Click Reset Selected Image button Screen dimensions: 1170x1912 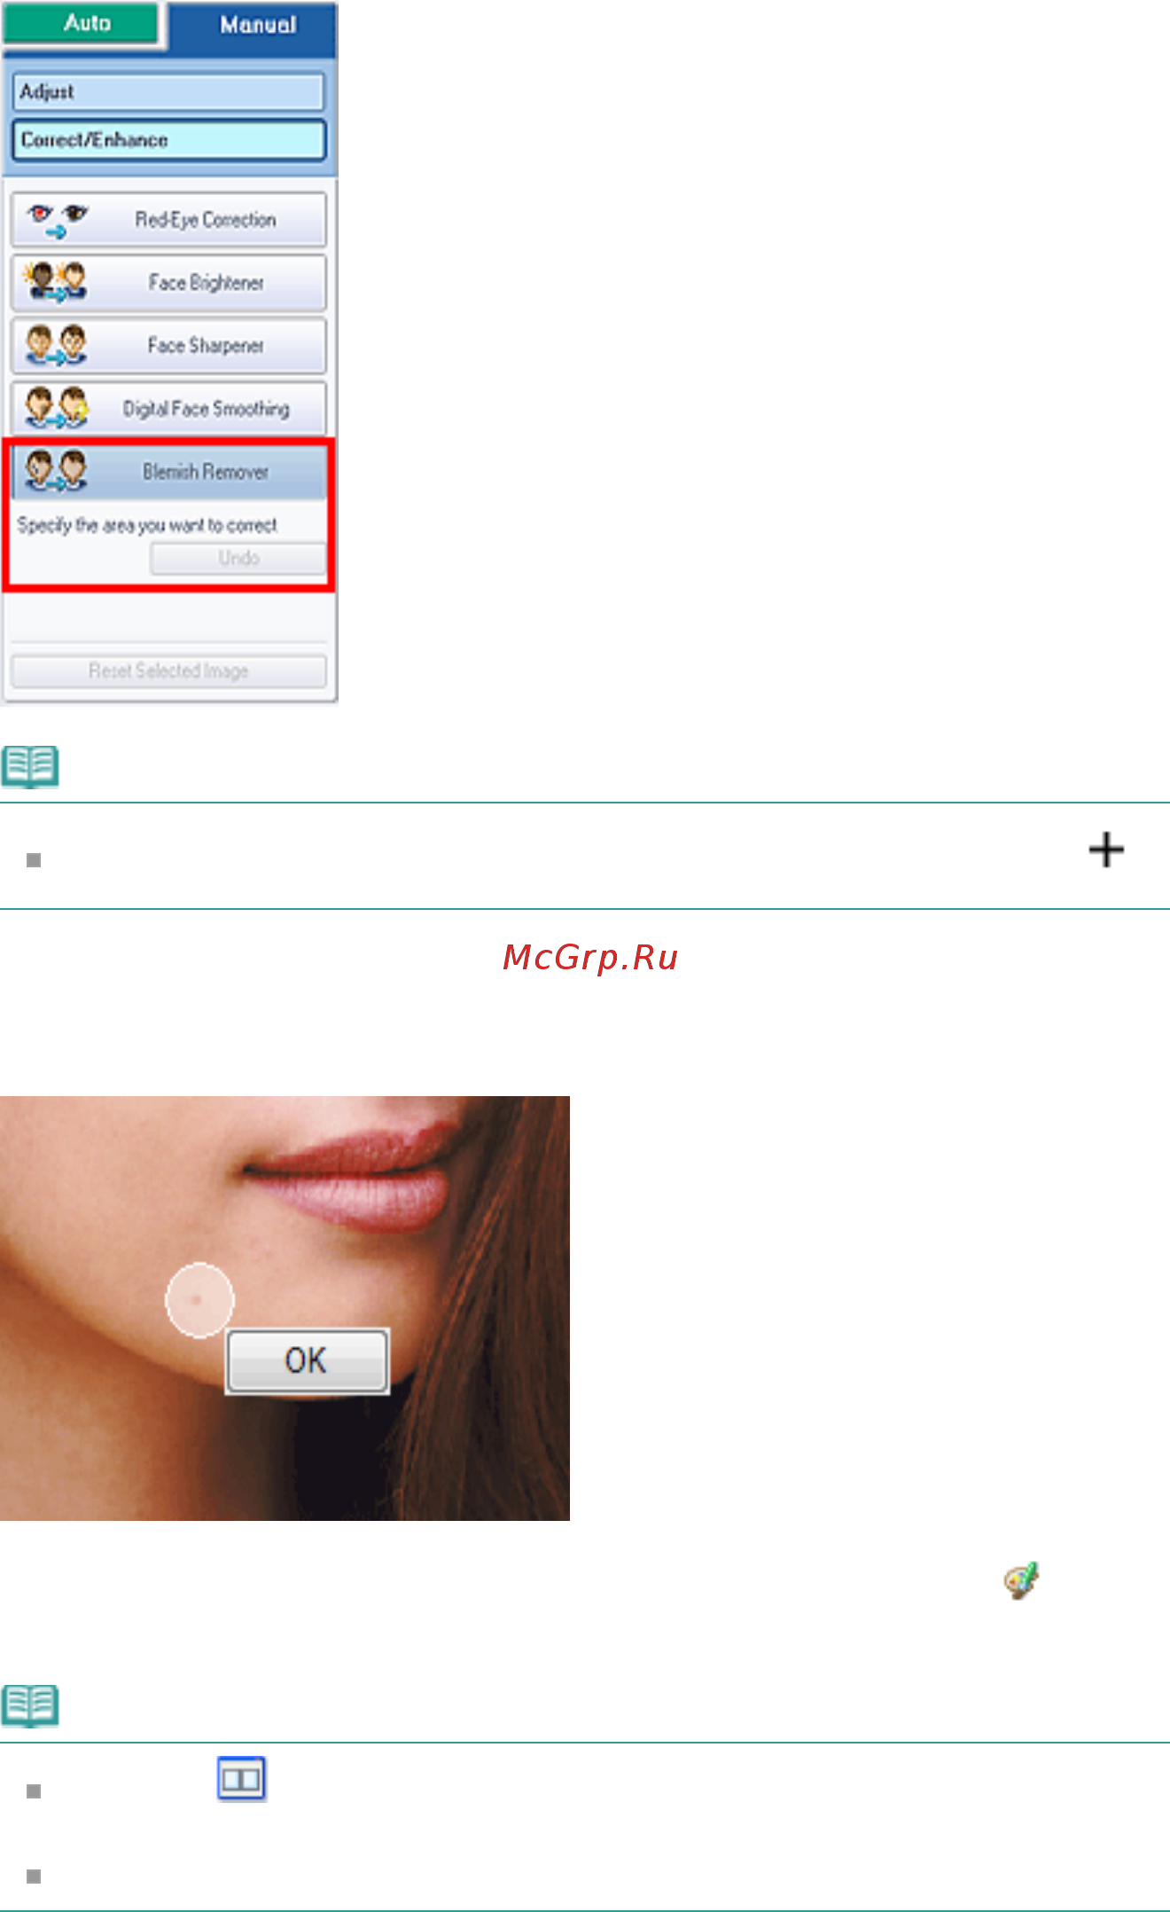pos(168,671)
